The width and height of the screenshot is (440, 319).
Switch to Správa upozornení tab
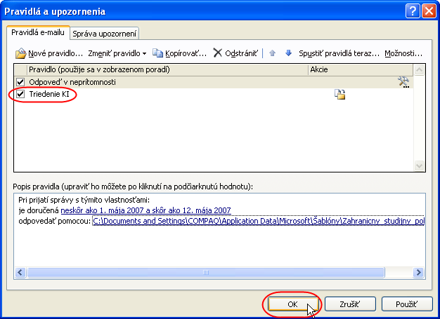point(105,33)
